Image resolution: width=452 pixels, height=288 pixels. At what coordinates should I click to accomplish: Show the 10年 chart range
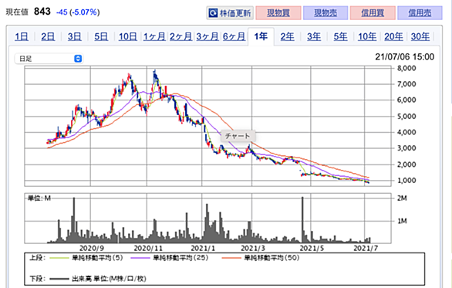[367, 36]
